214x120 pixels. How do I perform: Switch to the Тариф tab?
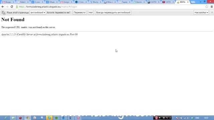pyautogui.click(x=124, y=2)
